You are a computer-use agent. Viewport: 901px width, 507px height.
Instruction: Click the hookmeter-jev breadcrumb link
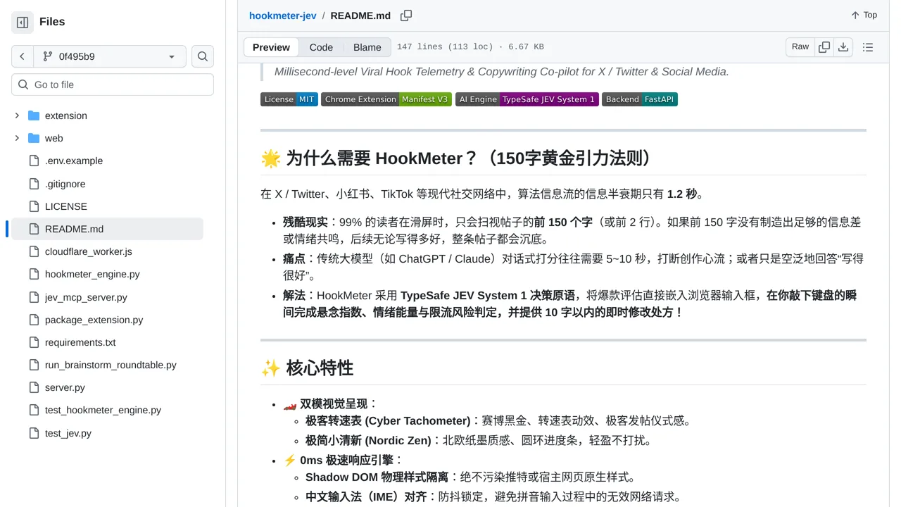click(x=283, y=15)
